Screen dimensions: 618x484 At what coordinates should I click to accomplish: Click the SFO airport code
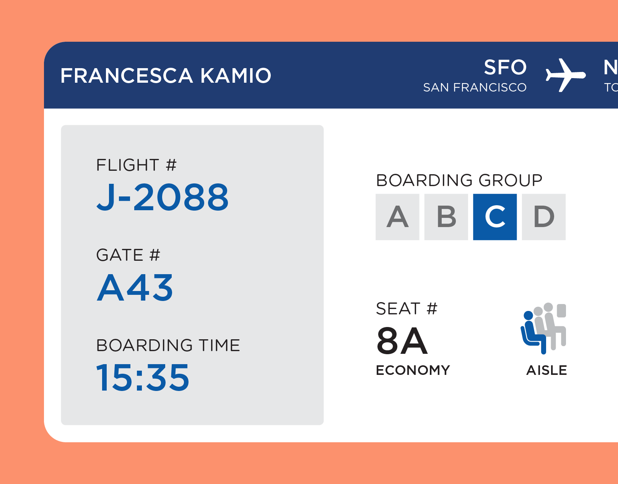[505, 67]
